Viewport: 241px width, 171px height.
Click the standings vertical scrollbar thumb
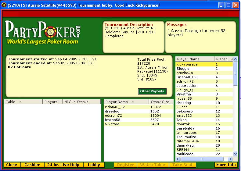tap(235, 73)
